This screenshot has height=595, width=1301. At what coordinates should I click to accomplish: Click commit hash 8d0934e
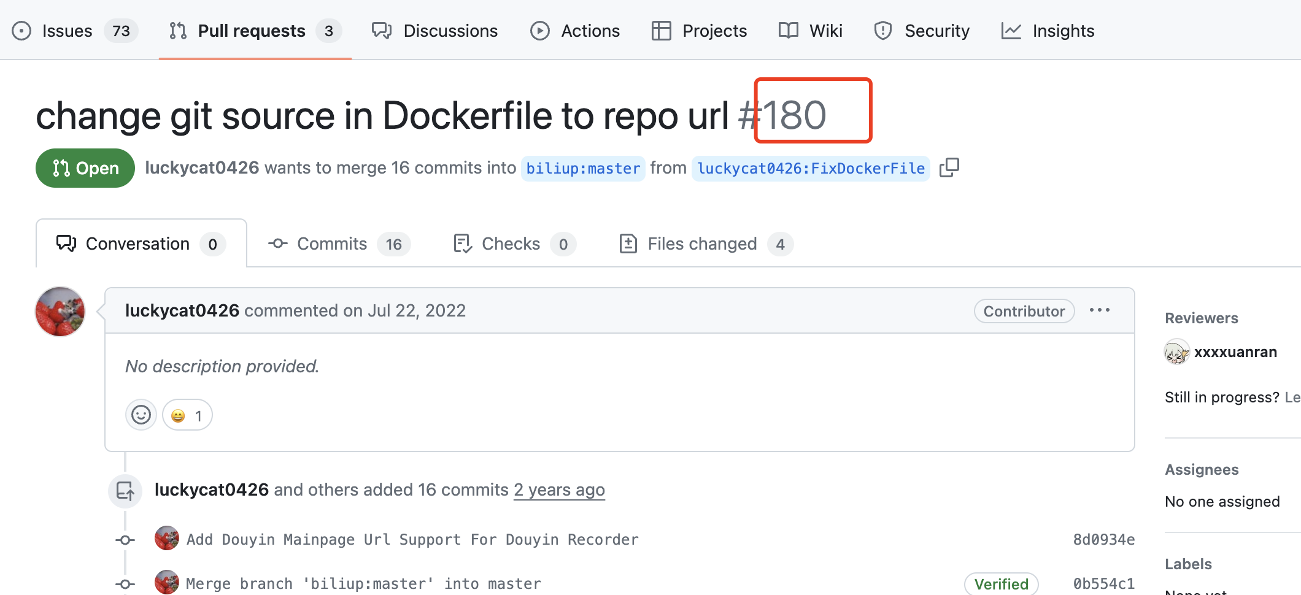1104,539
